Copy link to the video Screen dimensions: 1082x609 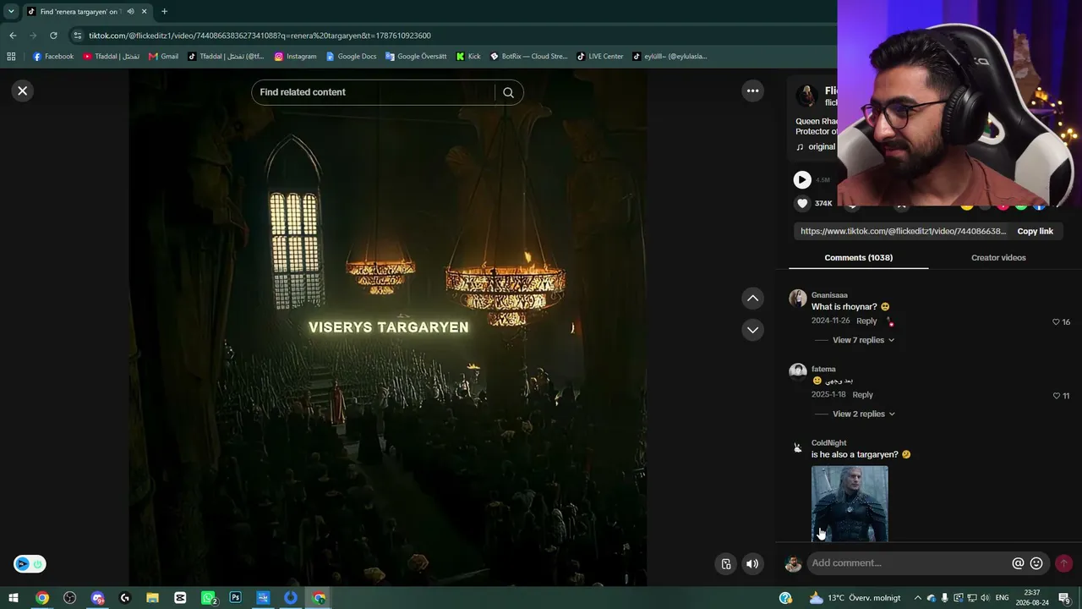coord(1035,231)
